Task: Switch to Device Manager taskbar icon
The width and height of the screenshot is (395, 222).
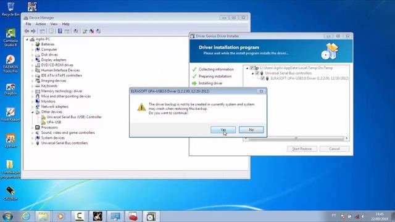Action: click(115, 216)
